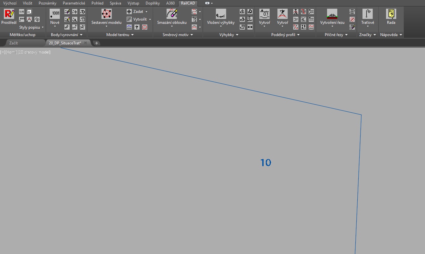425x254 pixels.
Task: Switch to the Poznámky ribbon tab
Action: [x=47, y=3]
